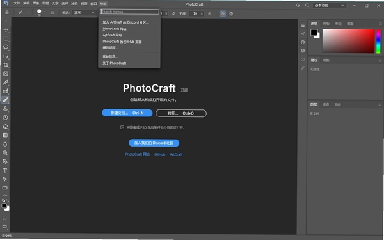Toggle Quick Mask mode in toolbar
The image size is (384, 240).
5,218
